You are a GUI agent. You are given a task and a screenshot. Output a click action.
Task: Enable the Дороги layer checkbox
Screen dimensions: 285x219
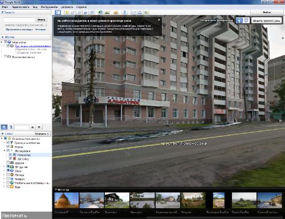(x=8, y=163)
